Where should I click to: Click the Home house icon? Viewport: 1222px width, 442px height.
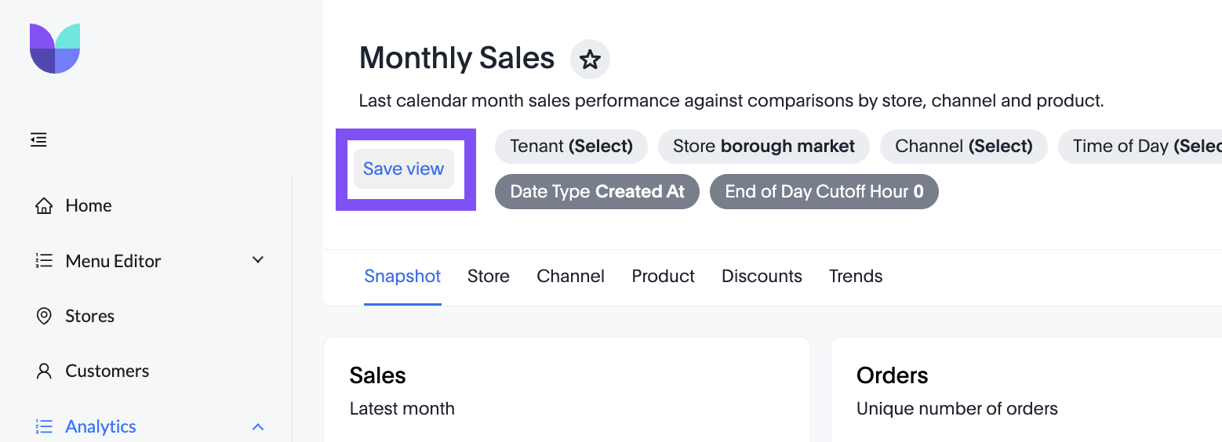pos(45,206)
